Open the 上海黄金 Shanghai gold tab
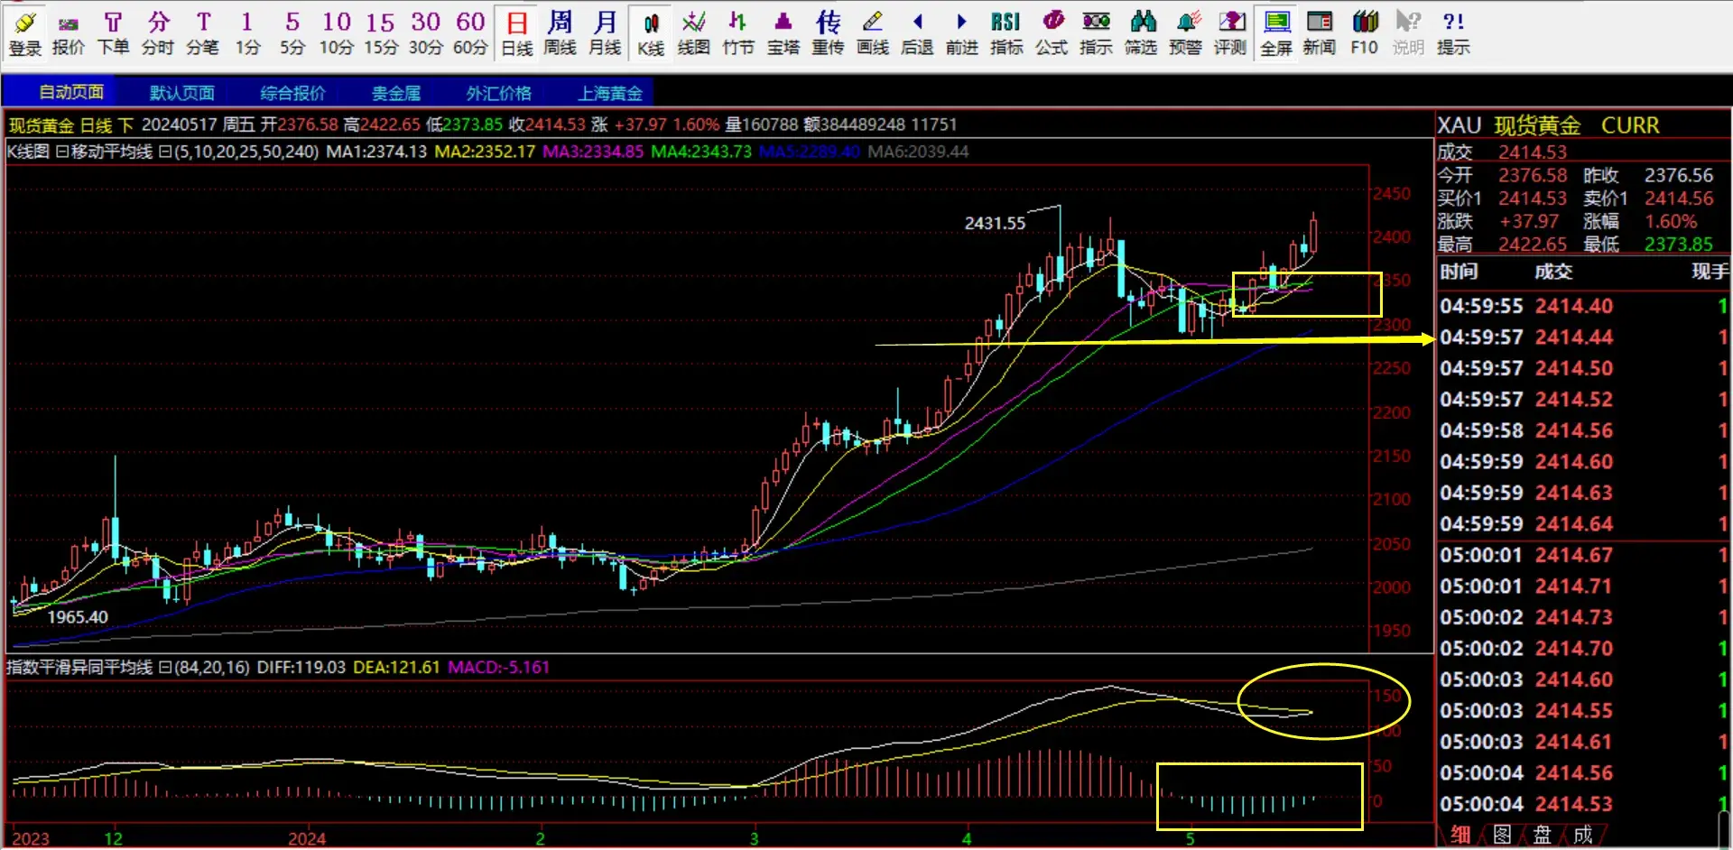This screenshot has width=1733, height=850. (x=610, y=93)
